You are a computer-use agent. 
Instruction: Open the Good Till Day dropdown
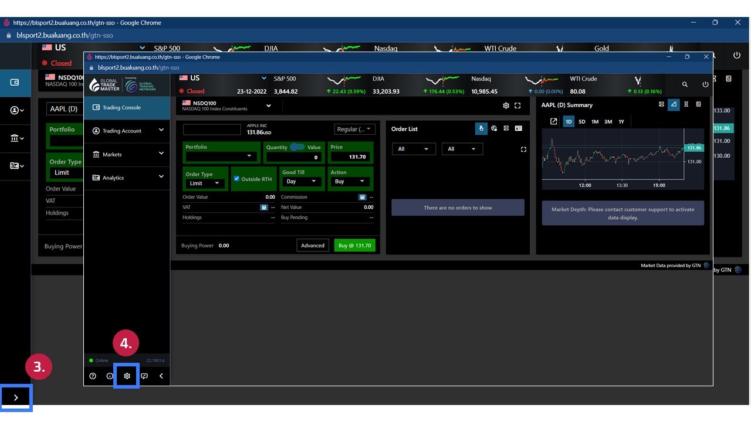point(302,182)
